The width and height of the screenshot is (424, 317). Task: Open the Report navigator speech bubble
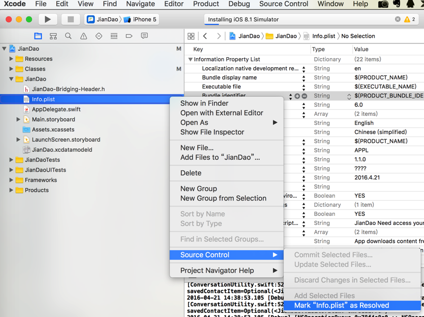pyautogui.click(x=144, y=36)
